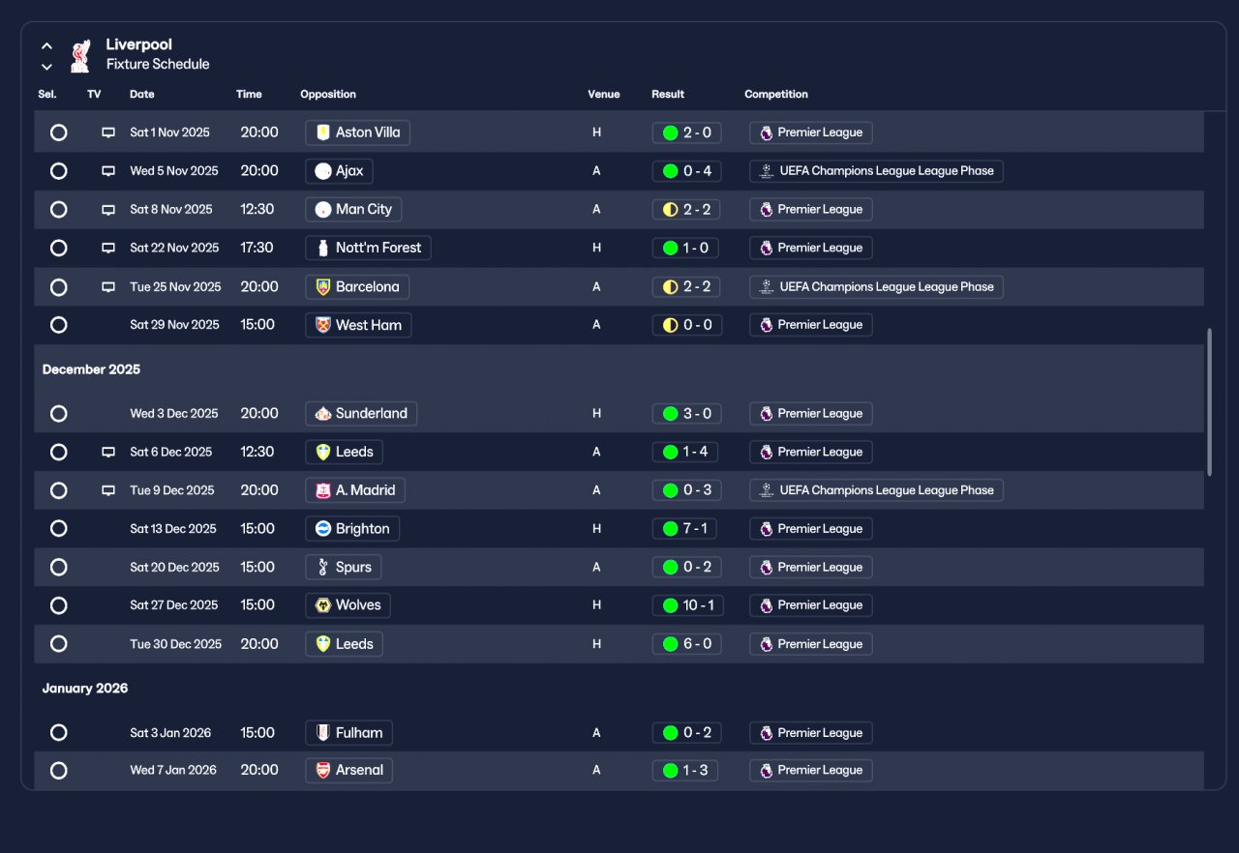Select the radio button for Ajax fixture
This screenshot has height=853, width=1239.
coord(59,171)
